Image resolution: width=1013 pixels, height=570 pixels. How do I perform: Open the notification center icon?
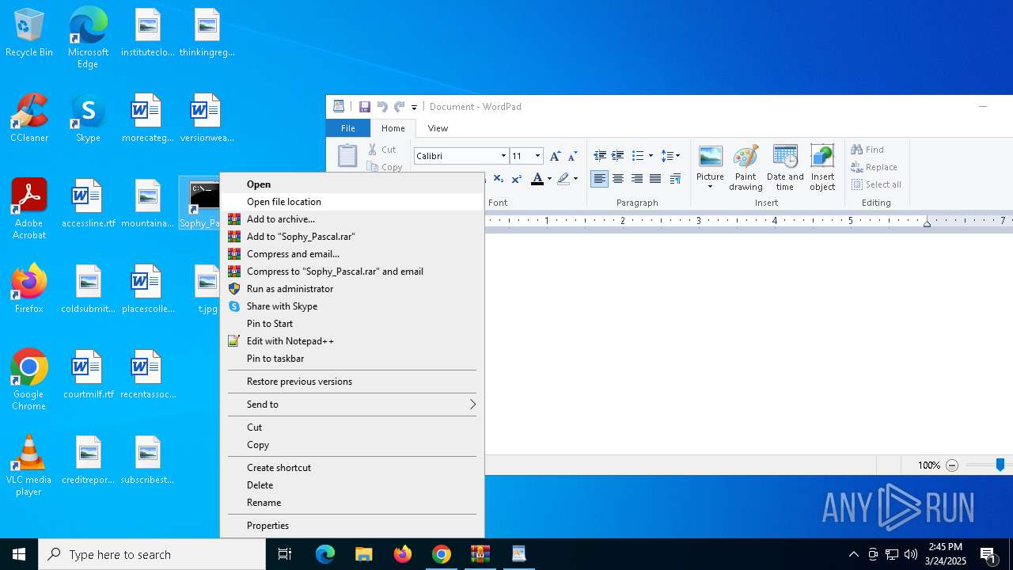tap(988, 554)
